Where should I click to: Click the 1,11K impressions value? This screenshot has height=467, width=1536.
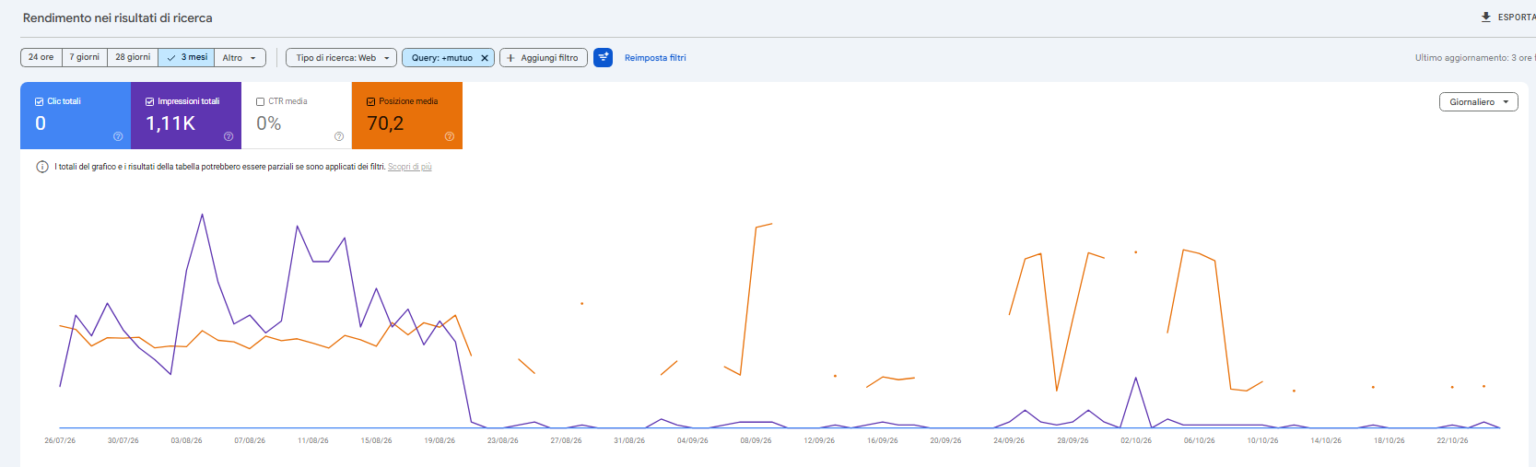click(170, 123)
